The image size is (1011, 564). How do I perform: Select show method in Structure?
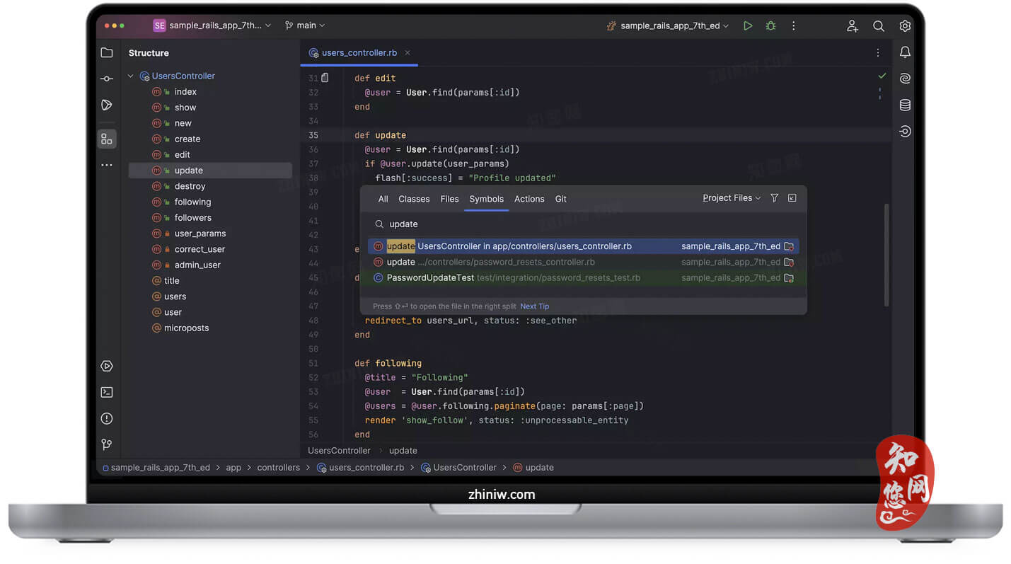[x=185, y=108]
